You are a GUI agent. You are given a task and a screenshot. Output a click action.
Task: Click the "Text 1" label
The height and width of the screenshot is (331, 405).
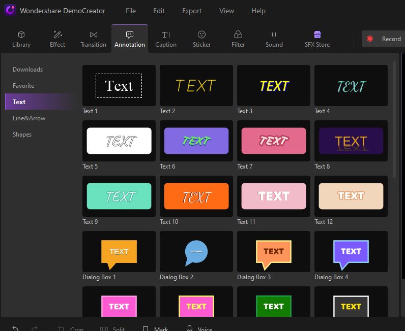[90, 111]
